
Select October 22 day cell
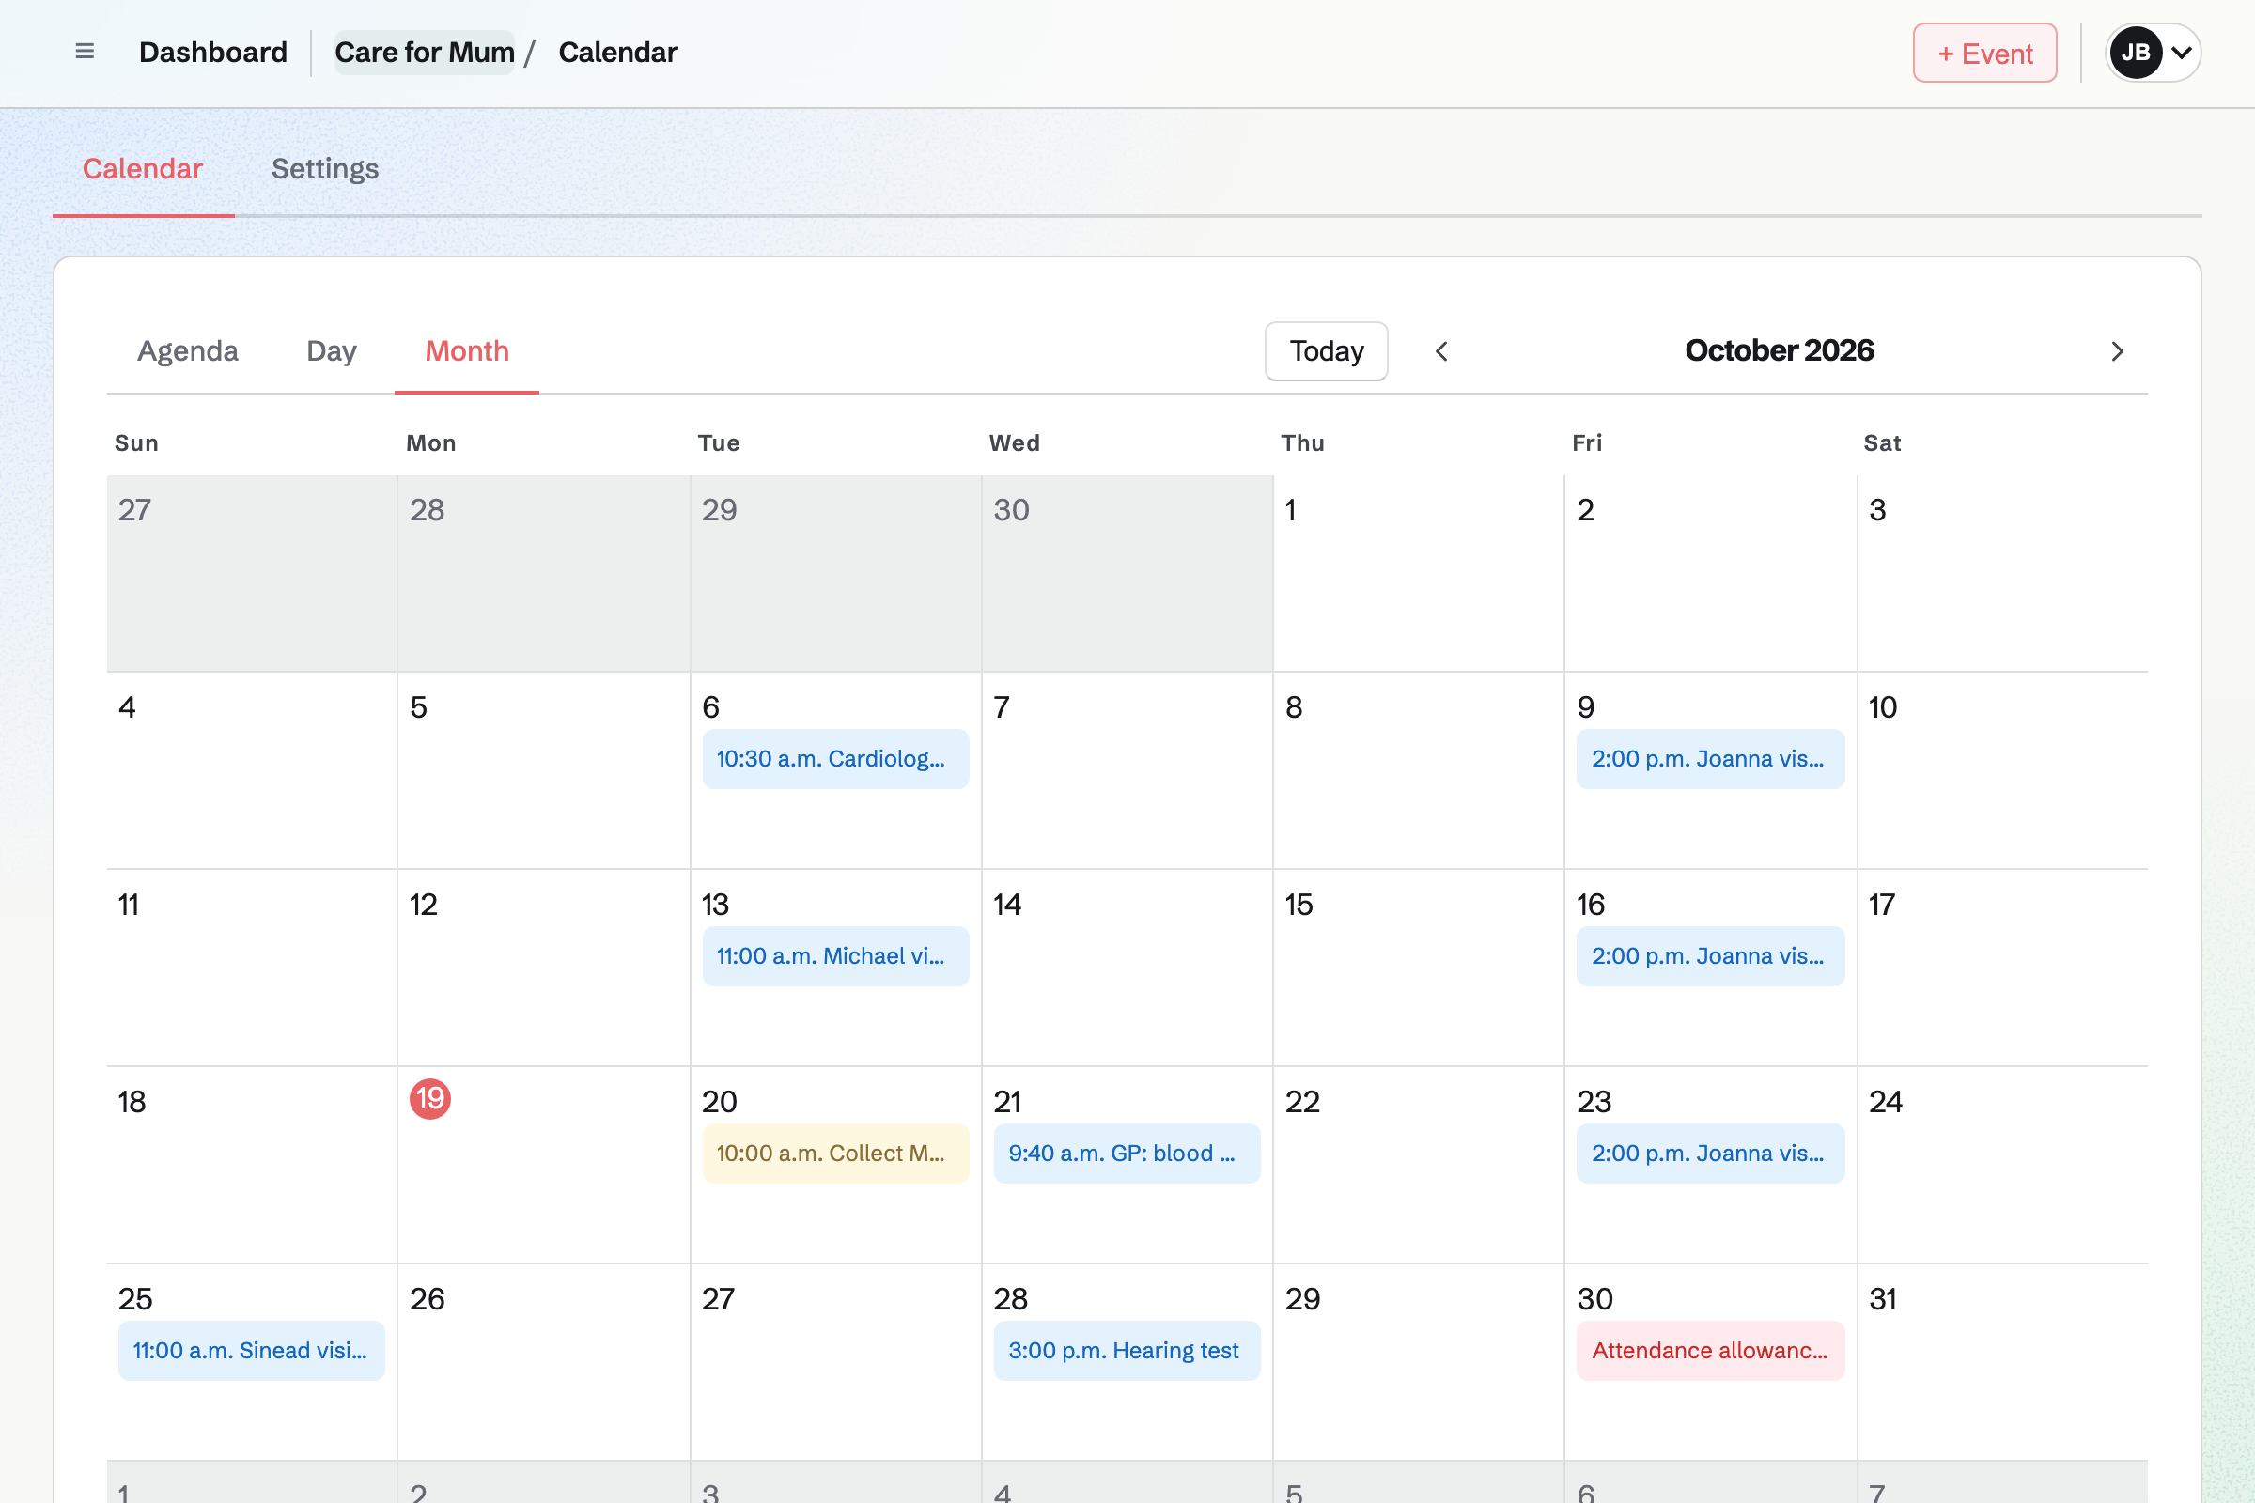coord(1418,1164)
